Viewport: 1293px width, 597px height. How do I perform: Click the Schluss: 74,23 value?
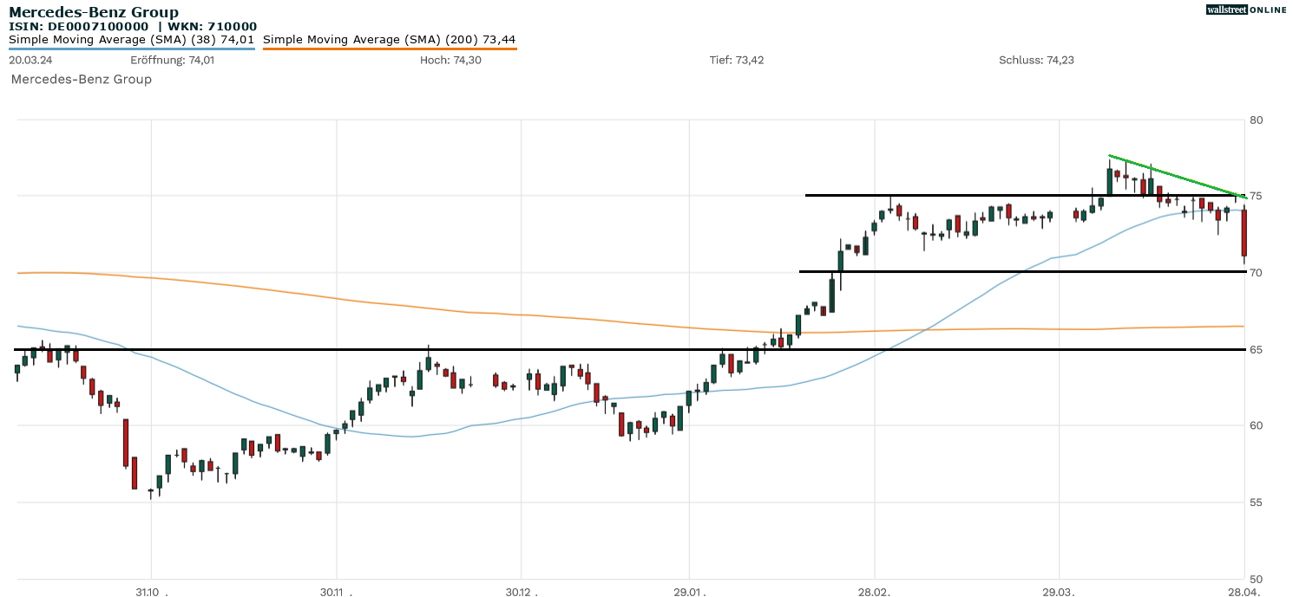[x=1036, y=60]
